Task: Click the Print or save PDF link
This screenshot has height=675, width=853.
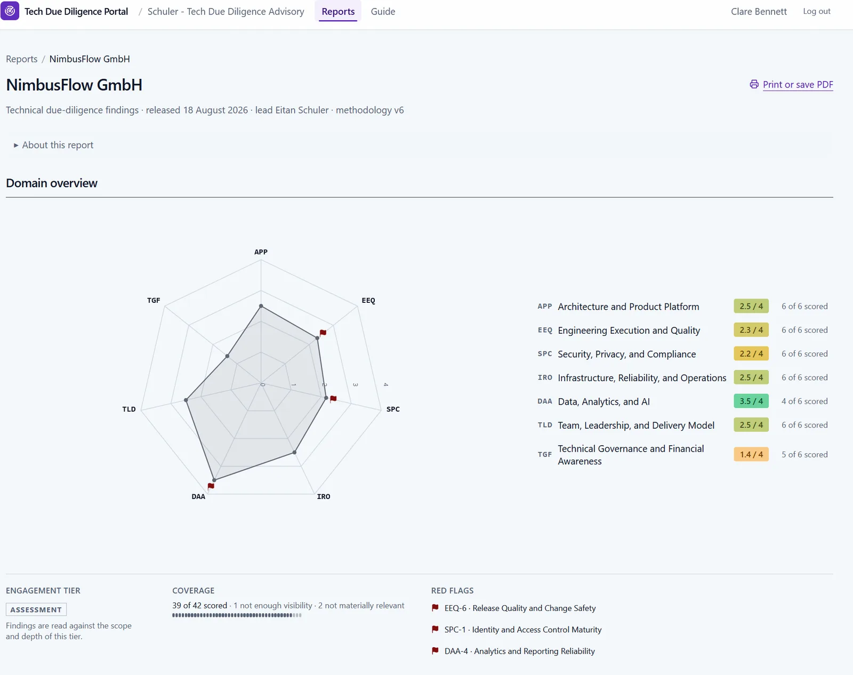Action: [x=798, y=84]
